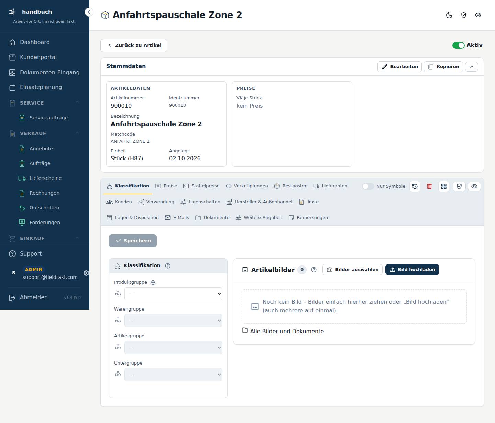Open the Warengruppe dropdown
This screenshot has height=423, width=495.
(x=173, y=321)
